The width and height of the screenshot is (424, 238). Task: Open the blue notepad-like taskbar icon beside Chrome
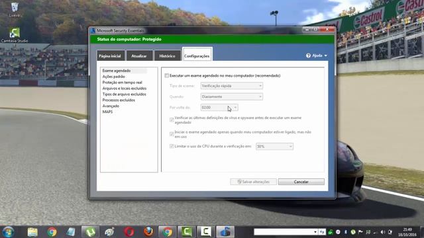71,232
